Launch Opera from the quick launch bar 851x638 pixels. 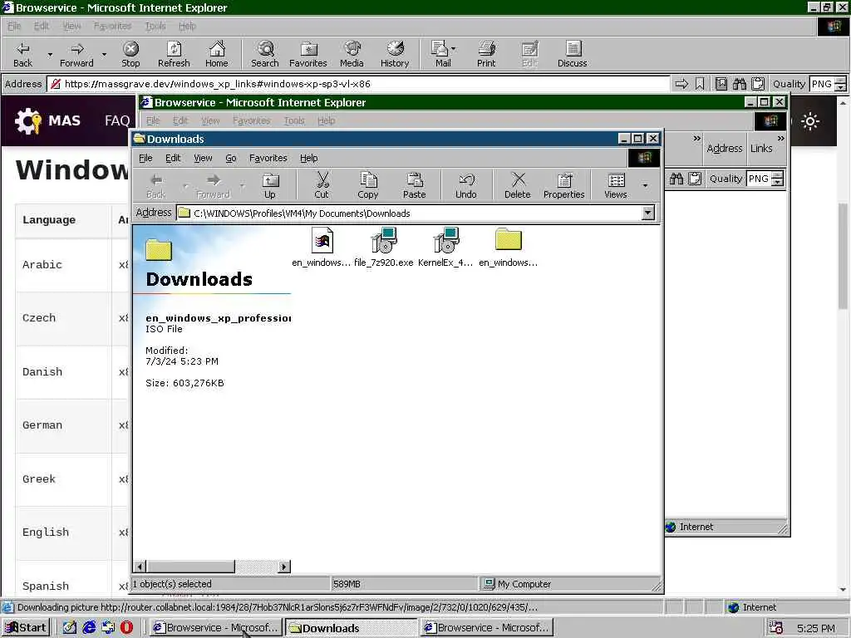pyautogui.click(x=126, y=628)
